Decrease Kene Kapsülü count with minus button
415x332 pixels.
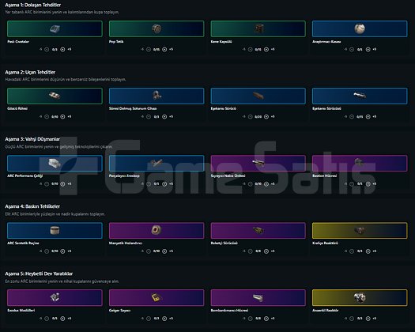point(250,50)
